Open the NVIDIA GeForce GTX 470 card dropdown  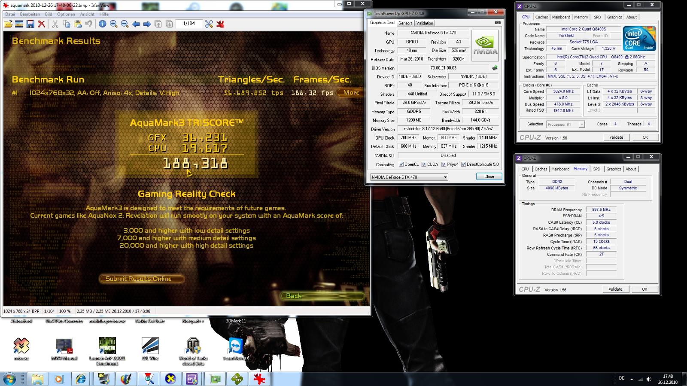coord(409,177)
